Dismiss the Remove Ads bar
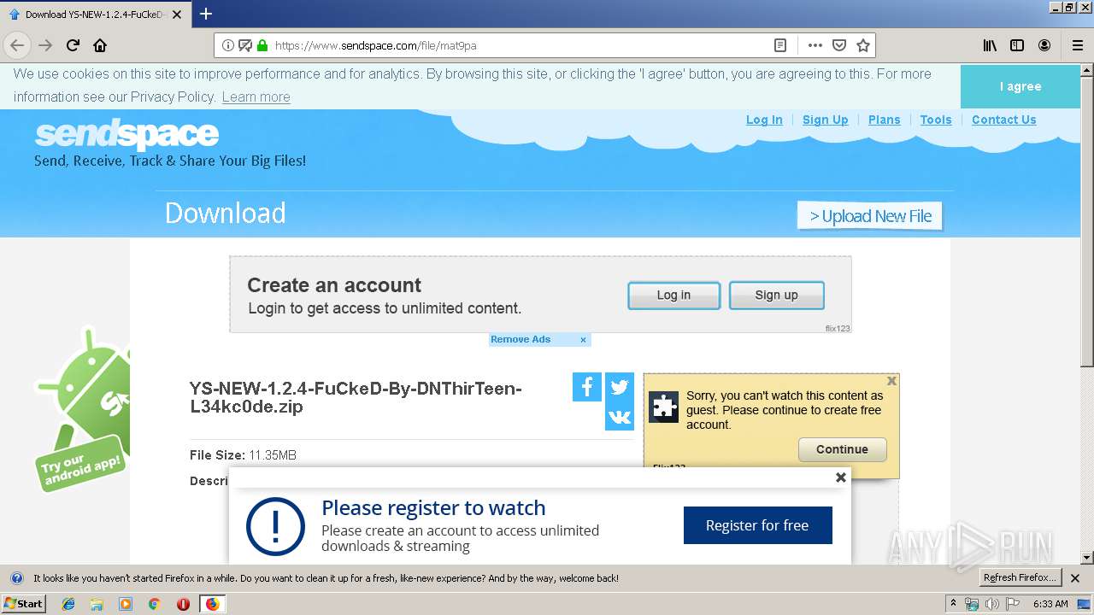Image resolution: width=1094 pixels, height=615 pixels. pyautogui.click(x=583, y=340)
